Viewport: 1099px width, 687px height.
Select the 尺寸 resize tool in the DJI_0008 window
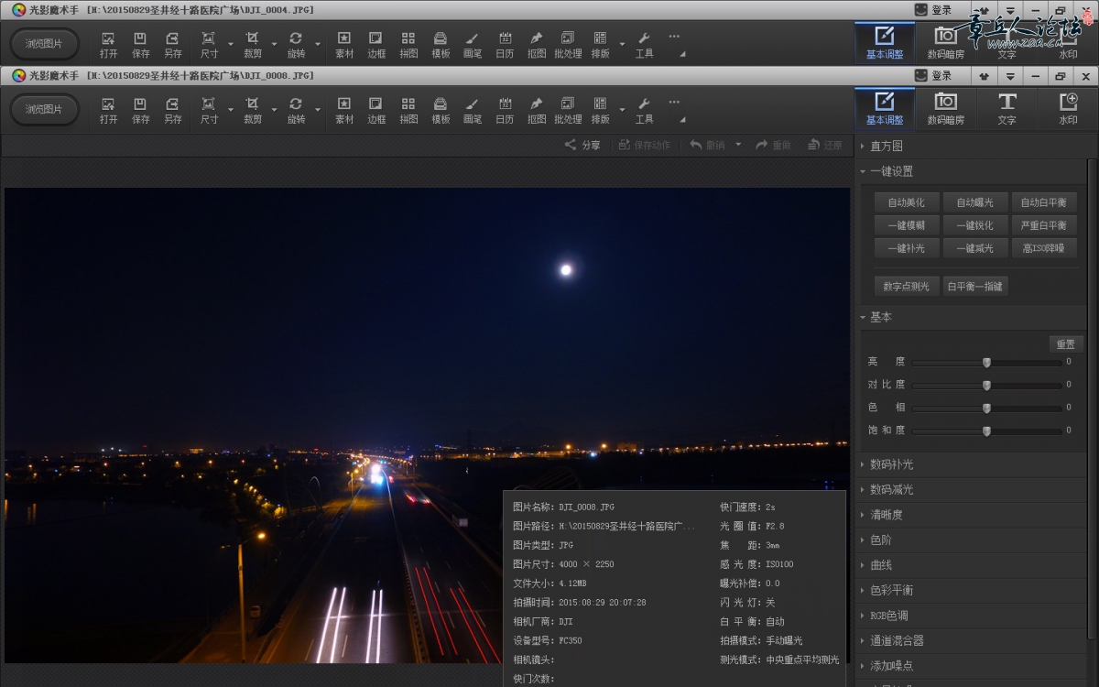pyautogui.click(x=209, y=110)
